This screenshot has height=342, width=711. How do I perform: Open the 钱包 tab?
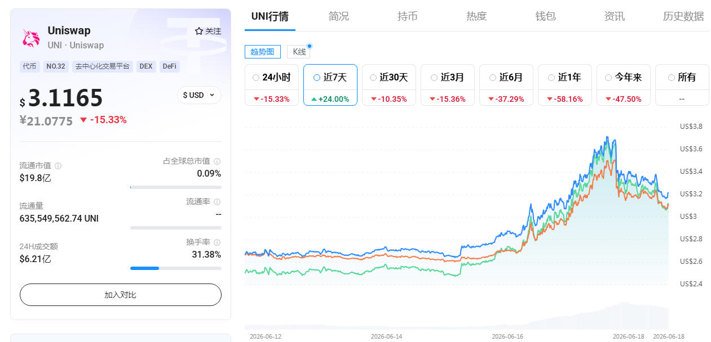point(545,16)
